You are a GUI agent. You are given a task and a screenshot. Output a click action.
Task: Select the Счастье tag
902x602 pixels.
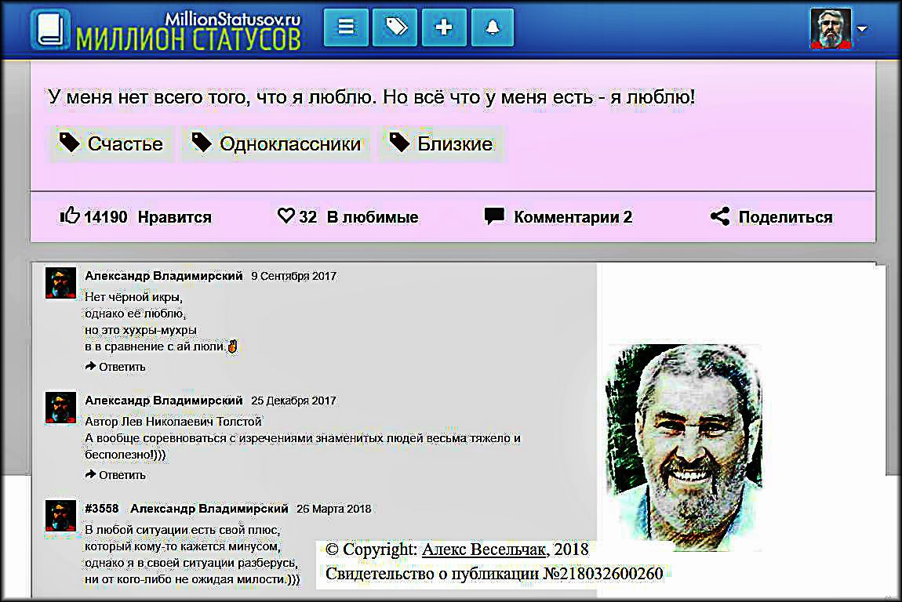111,143
